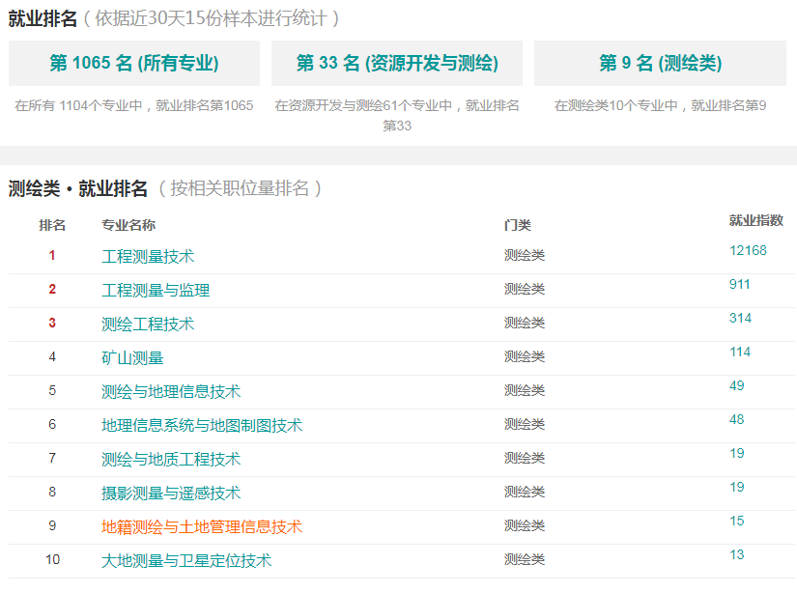Click the text 在资源开发与测绘61个专业中 description
The image size is (797, 593).
397,115
